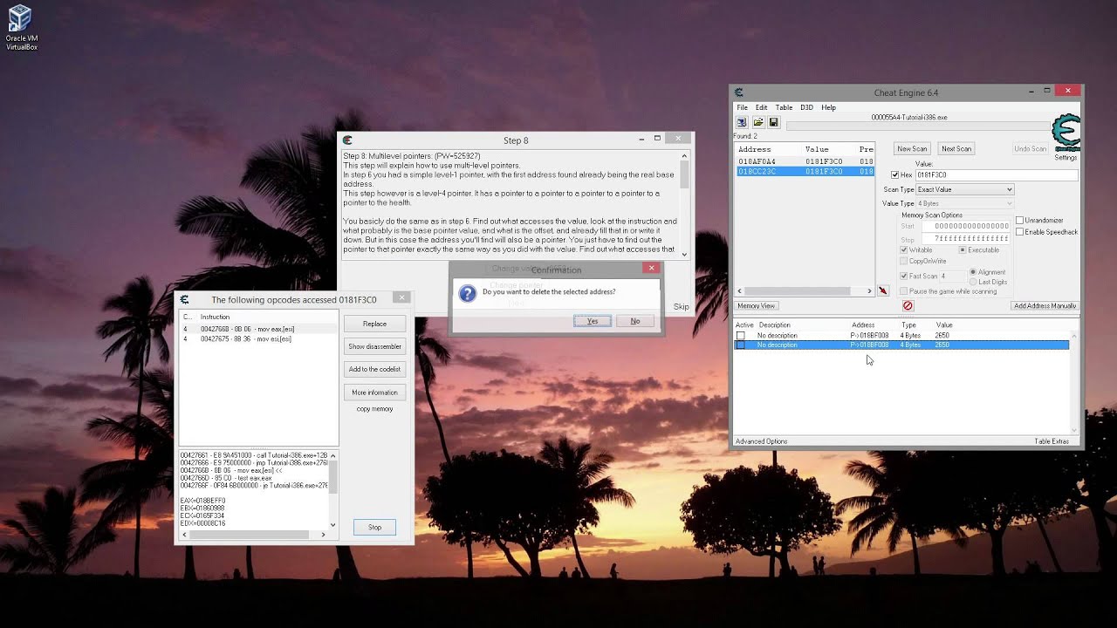Select the Last Digits radio button

973,282
